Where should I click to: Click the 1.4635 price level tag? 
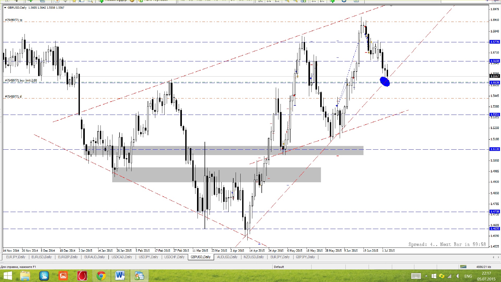pos(495,228)
